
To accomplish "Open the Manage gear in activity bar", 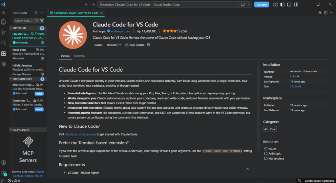I will (x=4, y=173).
